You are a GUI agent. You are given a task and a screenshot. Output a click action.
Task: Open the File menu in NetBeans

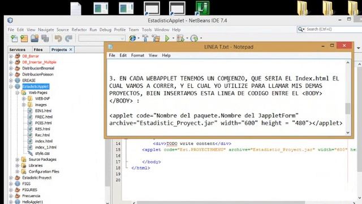[11, 29]
